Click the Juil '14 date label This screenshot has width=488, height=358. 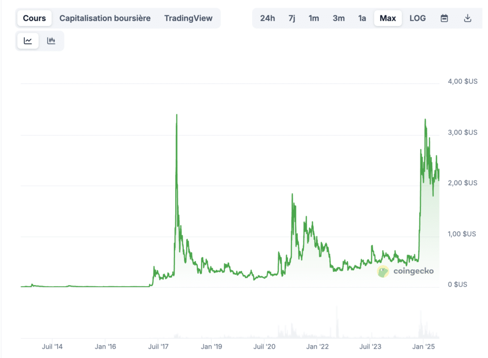52,347
